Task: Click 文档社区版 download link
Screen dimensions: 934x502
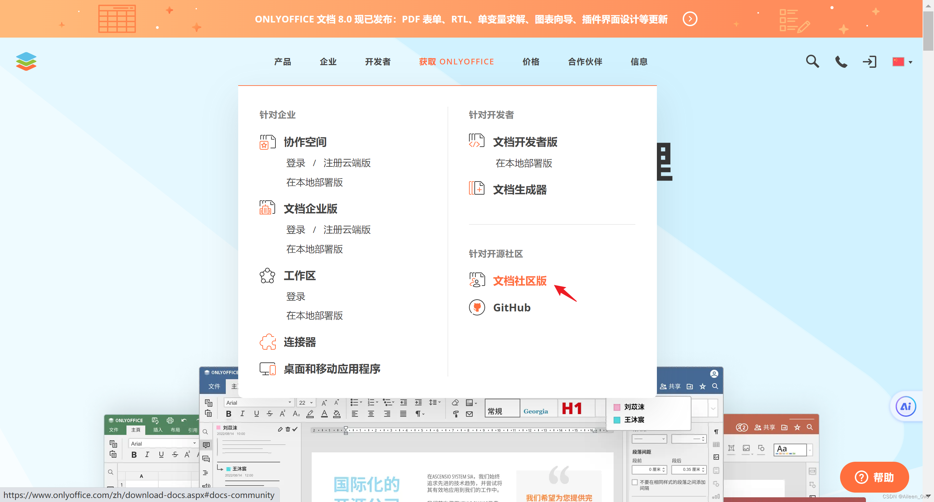Action: click(x=520, y=281)
